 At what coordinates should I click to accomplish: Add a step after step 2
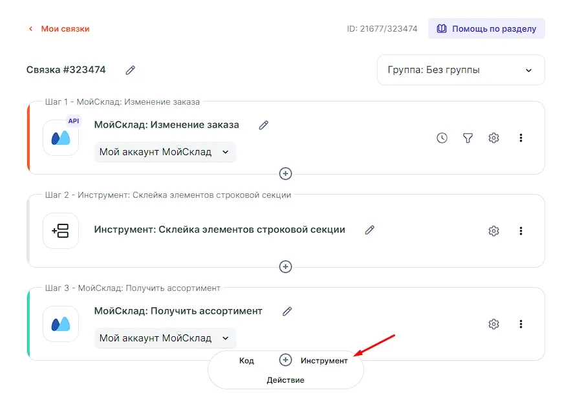[x=285, y=267]
